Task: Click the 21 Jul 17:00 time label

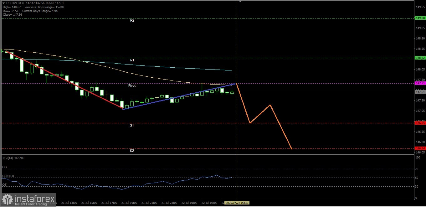Action: click(x=109, y=203)
